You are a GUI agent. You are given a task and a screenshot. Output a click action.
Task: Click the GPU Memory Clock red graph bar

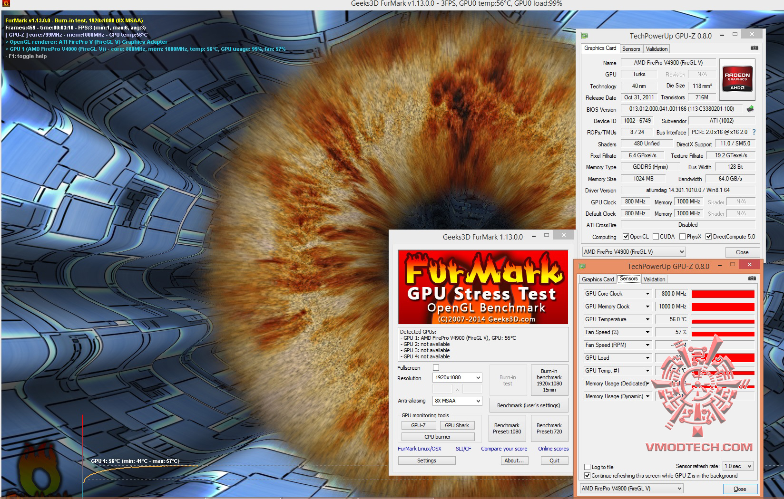pyautogui.click(x=723, y=307)
